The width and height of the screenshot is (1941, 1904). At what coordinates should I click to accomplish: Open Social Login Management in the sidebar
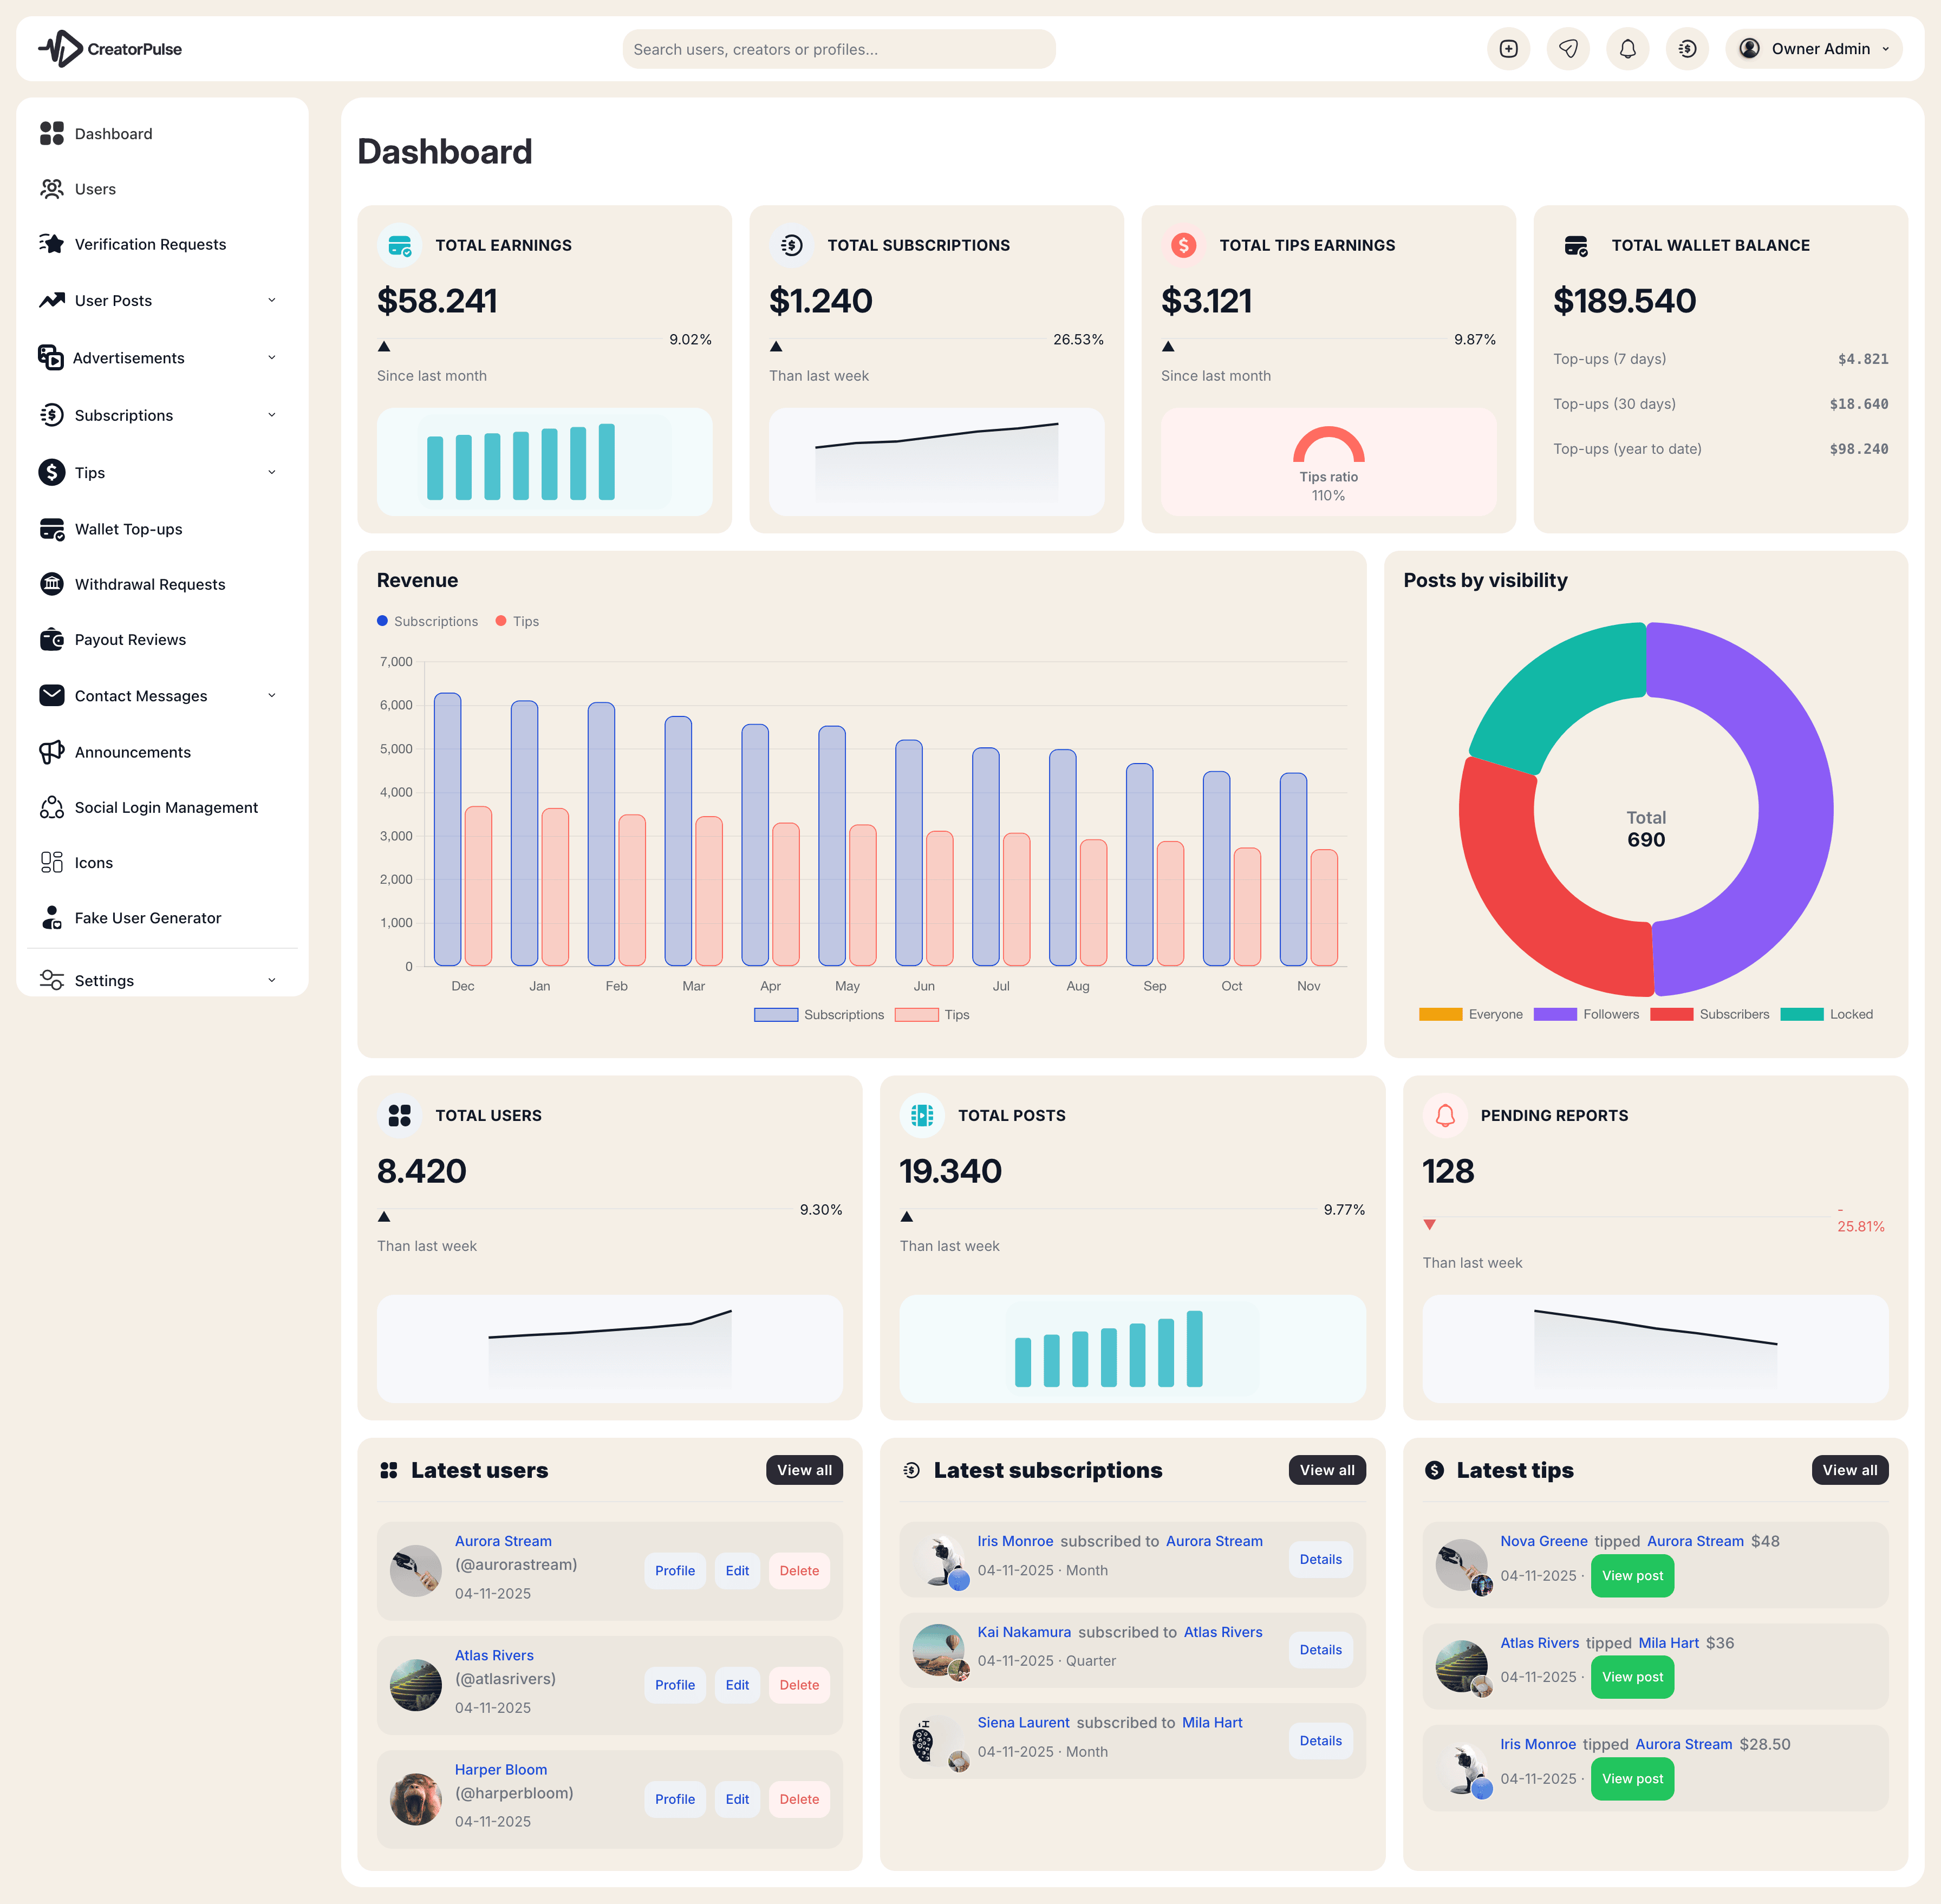[165, 807]
